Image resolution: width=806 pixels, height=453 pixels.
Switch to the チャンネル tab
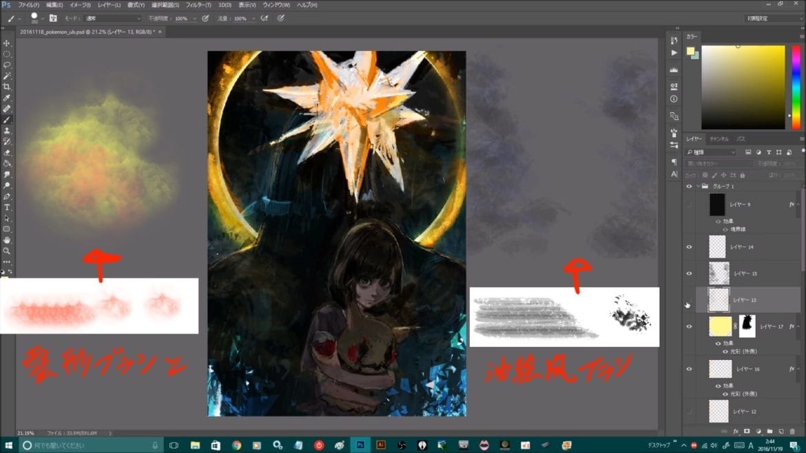719,139
